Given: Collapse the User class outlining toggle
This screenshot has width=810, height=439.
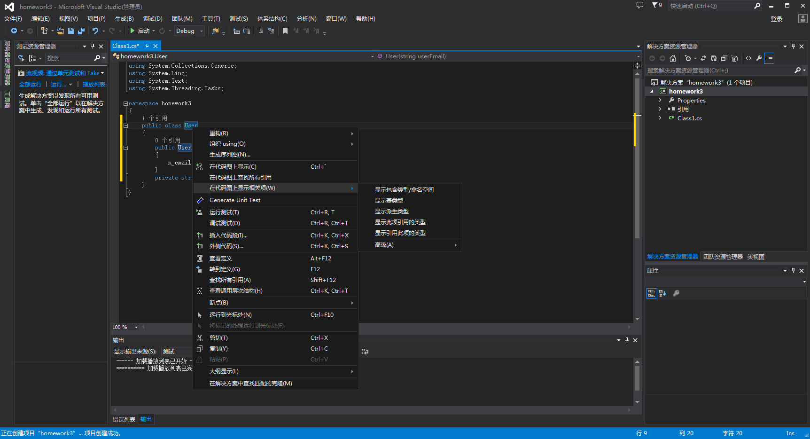Looking at the screenshot, I should [x=125, y=125].
